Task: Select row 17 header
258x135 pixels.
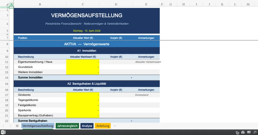Action: 5,95
